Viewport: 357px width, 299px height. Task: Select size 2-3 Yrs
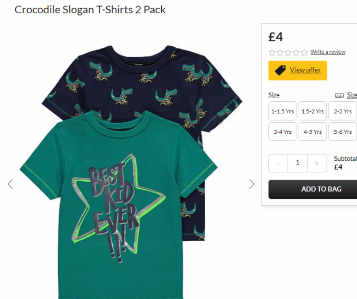[x=343, y=111]
